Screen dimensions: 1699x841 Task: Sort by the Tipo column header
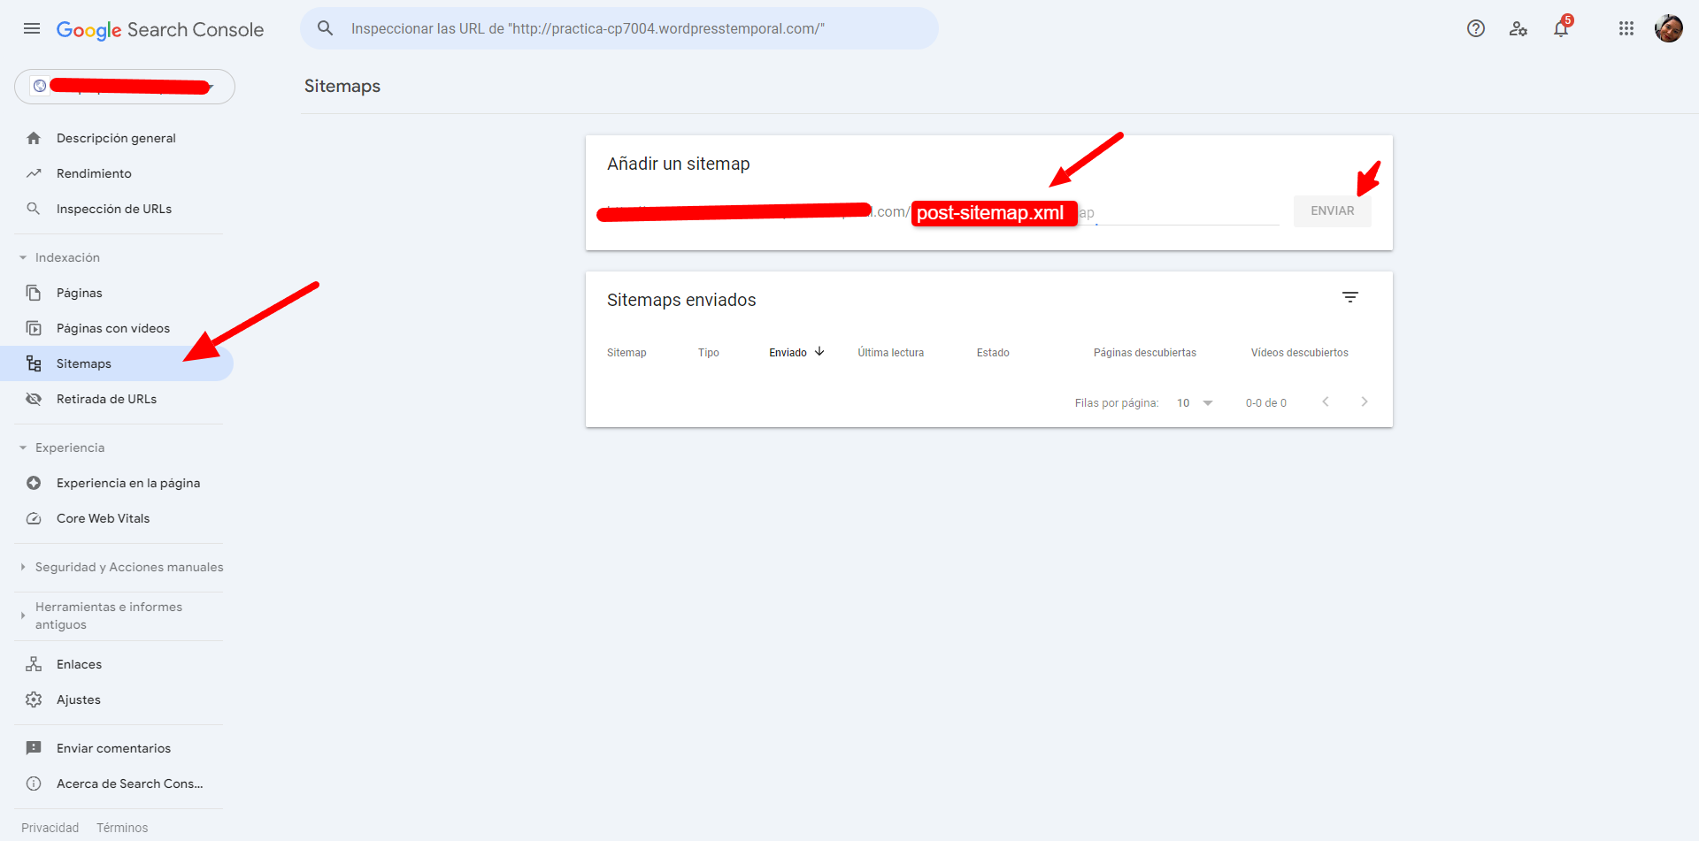[709, 353]
